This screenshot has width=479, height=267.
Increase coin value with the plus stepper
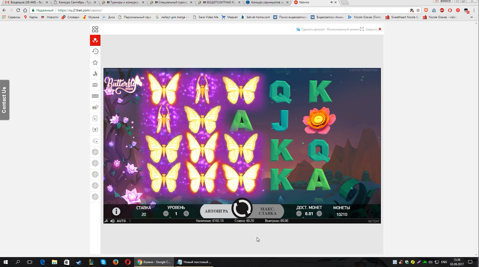click(x=319, y=214)
